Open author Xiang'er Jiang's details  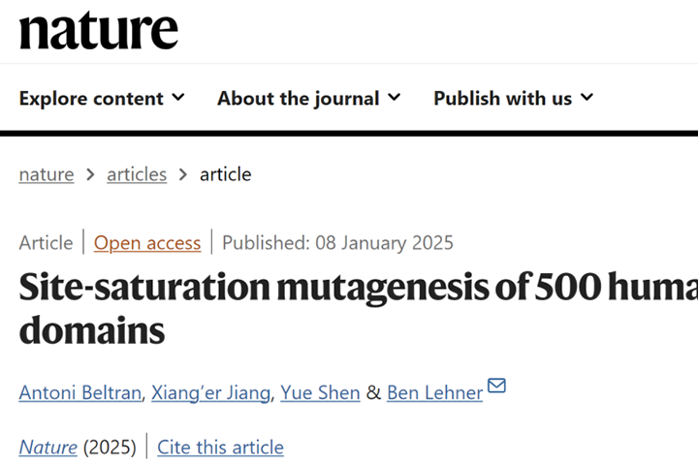pos(210,392)
